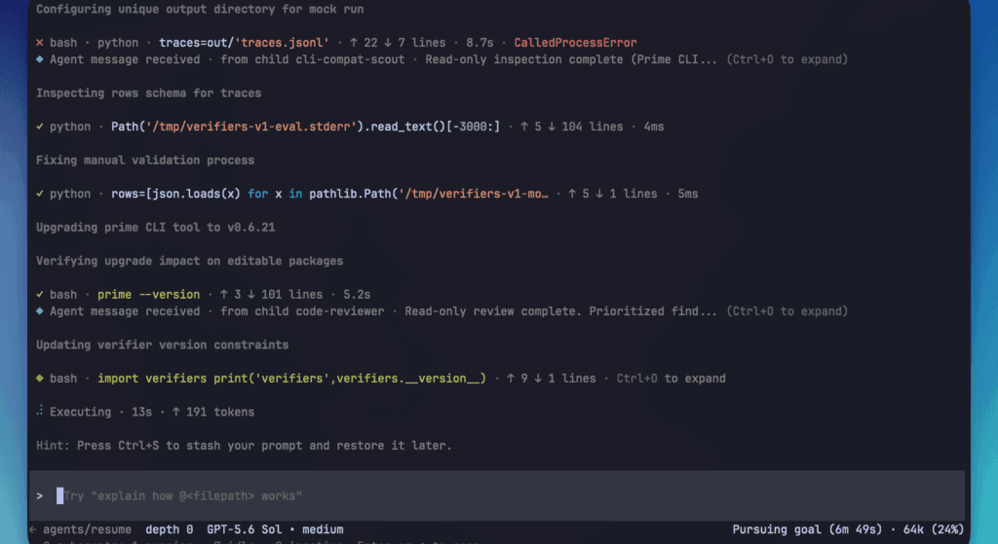
Task: Click the left arrow beside agents/resume
Action: point(33,529)
